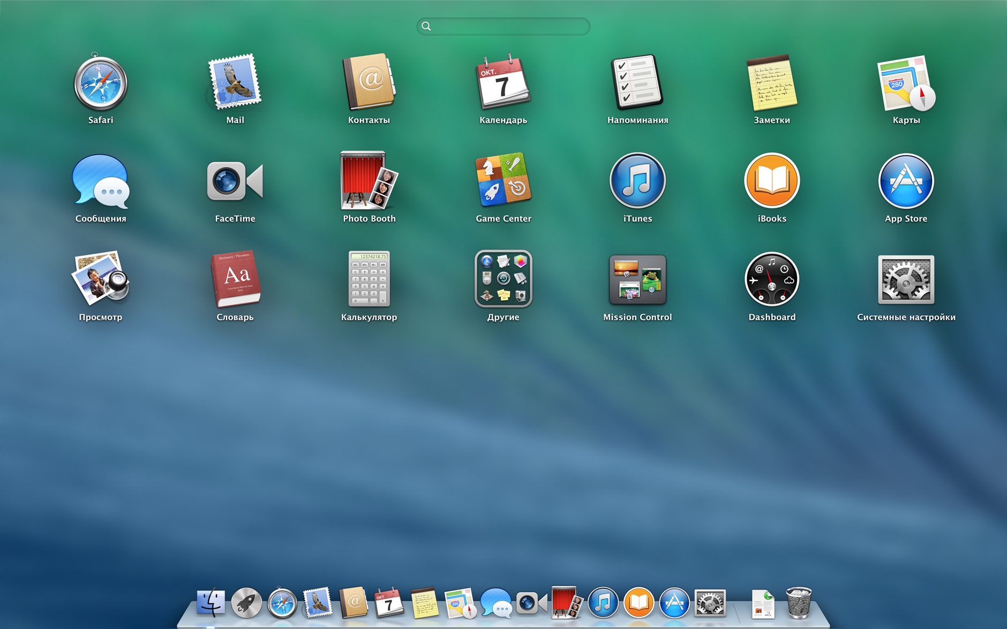Open the Game Center app
The width and height of the screenshot is (1007, 629).
(x=503, y=180)
